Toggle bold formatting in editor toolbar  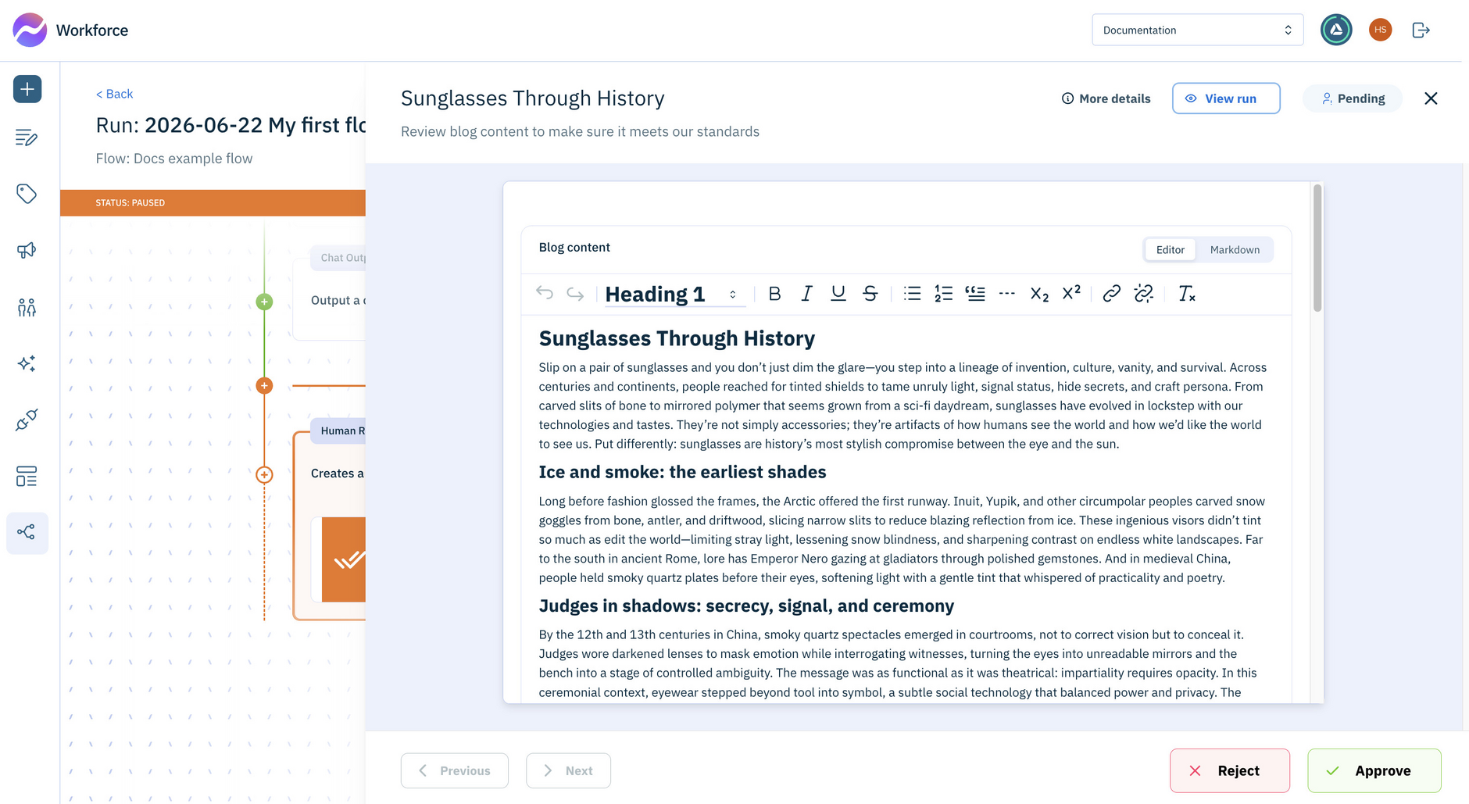coord(774,294)
